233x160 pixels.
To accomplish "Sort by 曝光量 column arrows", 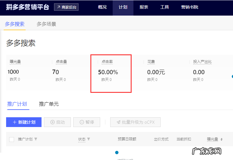I will [222, 139].
